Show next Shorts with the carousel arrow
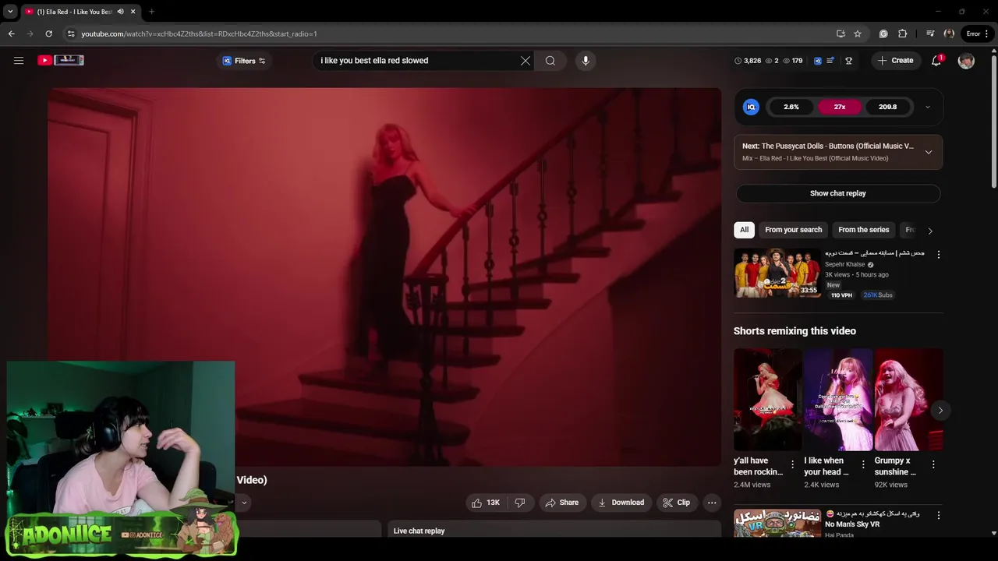This screenshot has height=561, width=998. coord(940,411)
